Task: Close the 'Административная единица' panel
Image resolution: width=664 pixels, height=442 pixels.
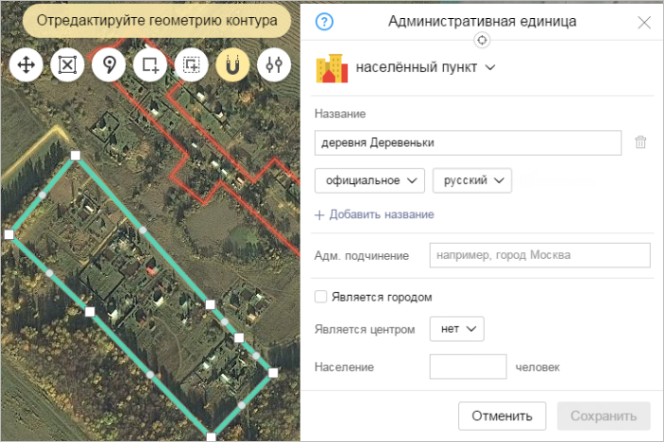Action: pyautogui.click(x=644, y=21)
